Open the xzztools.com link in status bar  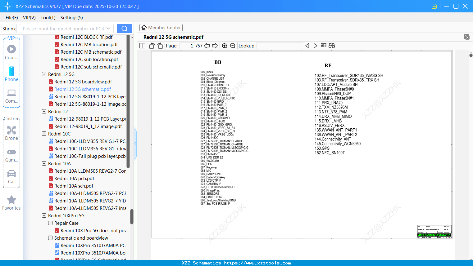[x=257, y=263]
